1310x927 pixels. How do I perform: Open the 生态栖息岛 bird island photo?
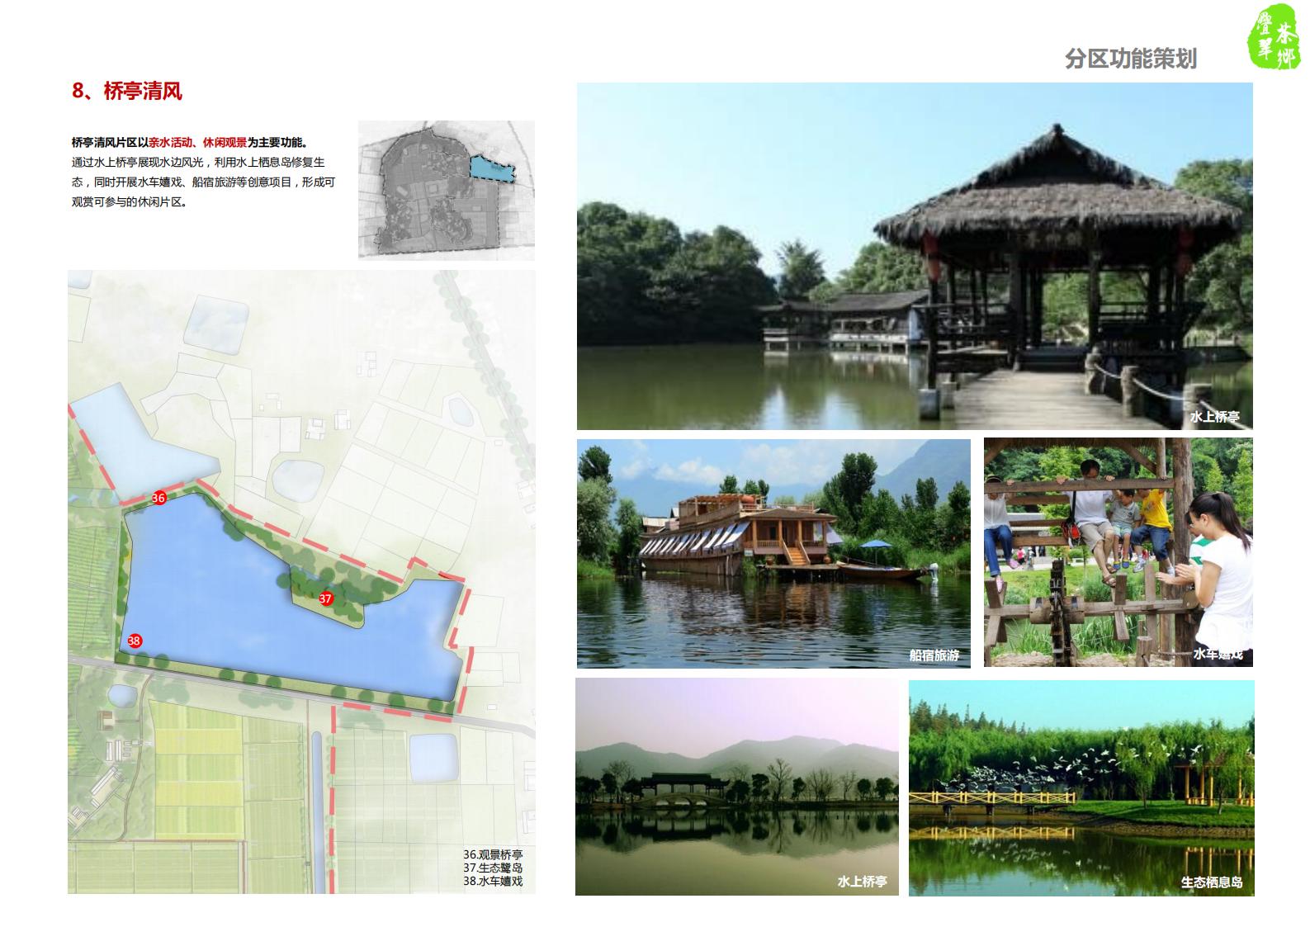tap(1081, 788)
